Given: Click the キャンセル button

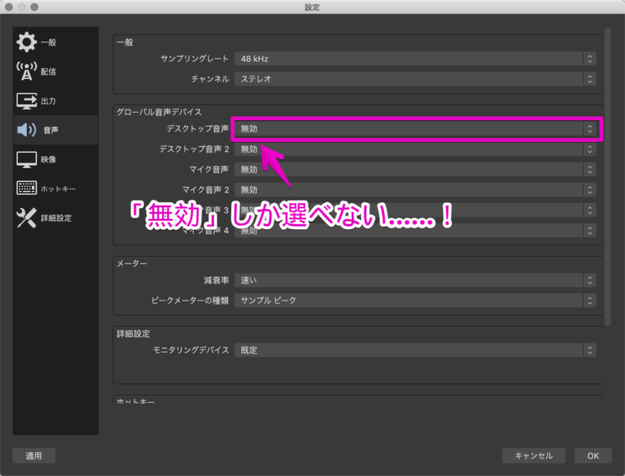Looking at the screenshot, I should coord(533,456).
